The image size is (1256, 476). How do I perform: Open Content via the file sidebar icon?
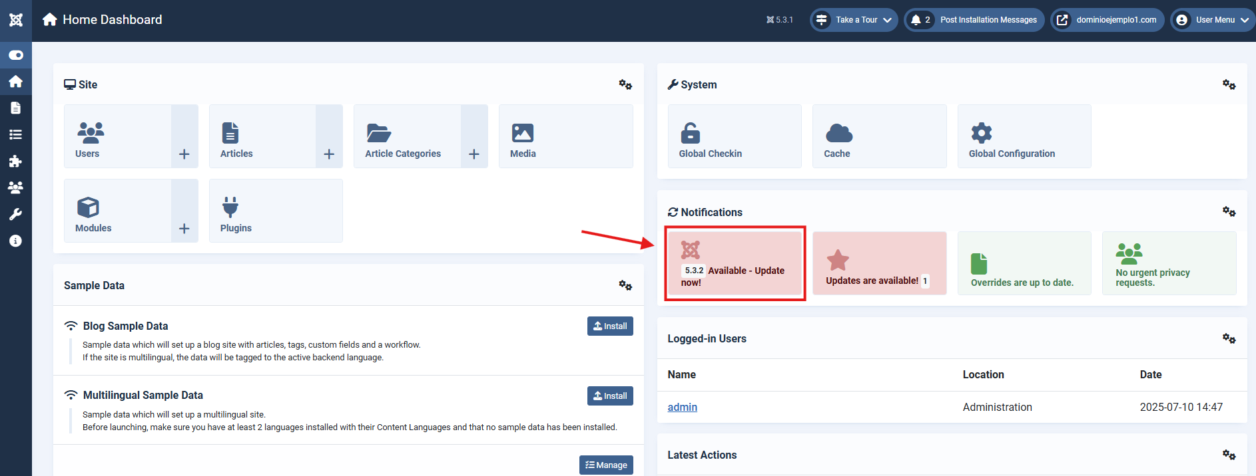[x=16, y=108]
